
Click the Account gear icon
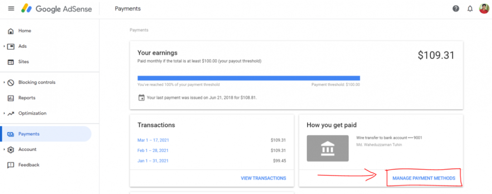pyautogui.click(x=11, y=150)
